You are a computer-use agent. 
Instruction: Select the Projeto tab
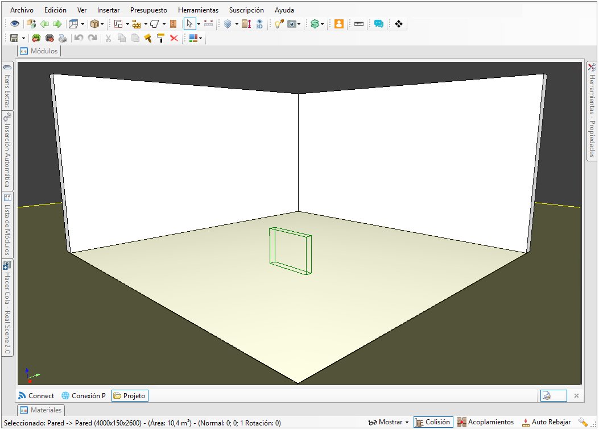(130, 396)
